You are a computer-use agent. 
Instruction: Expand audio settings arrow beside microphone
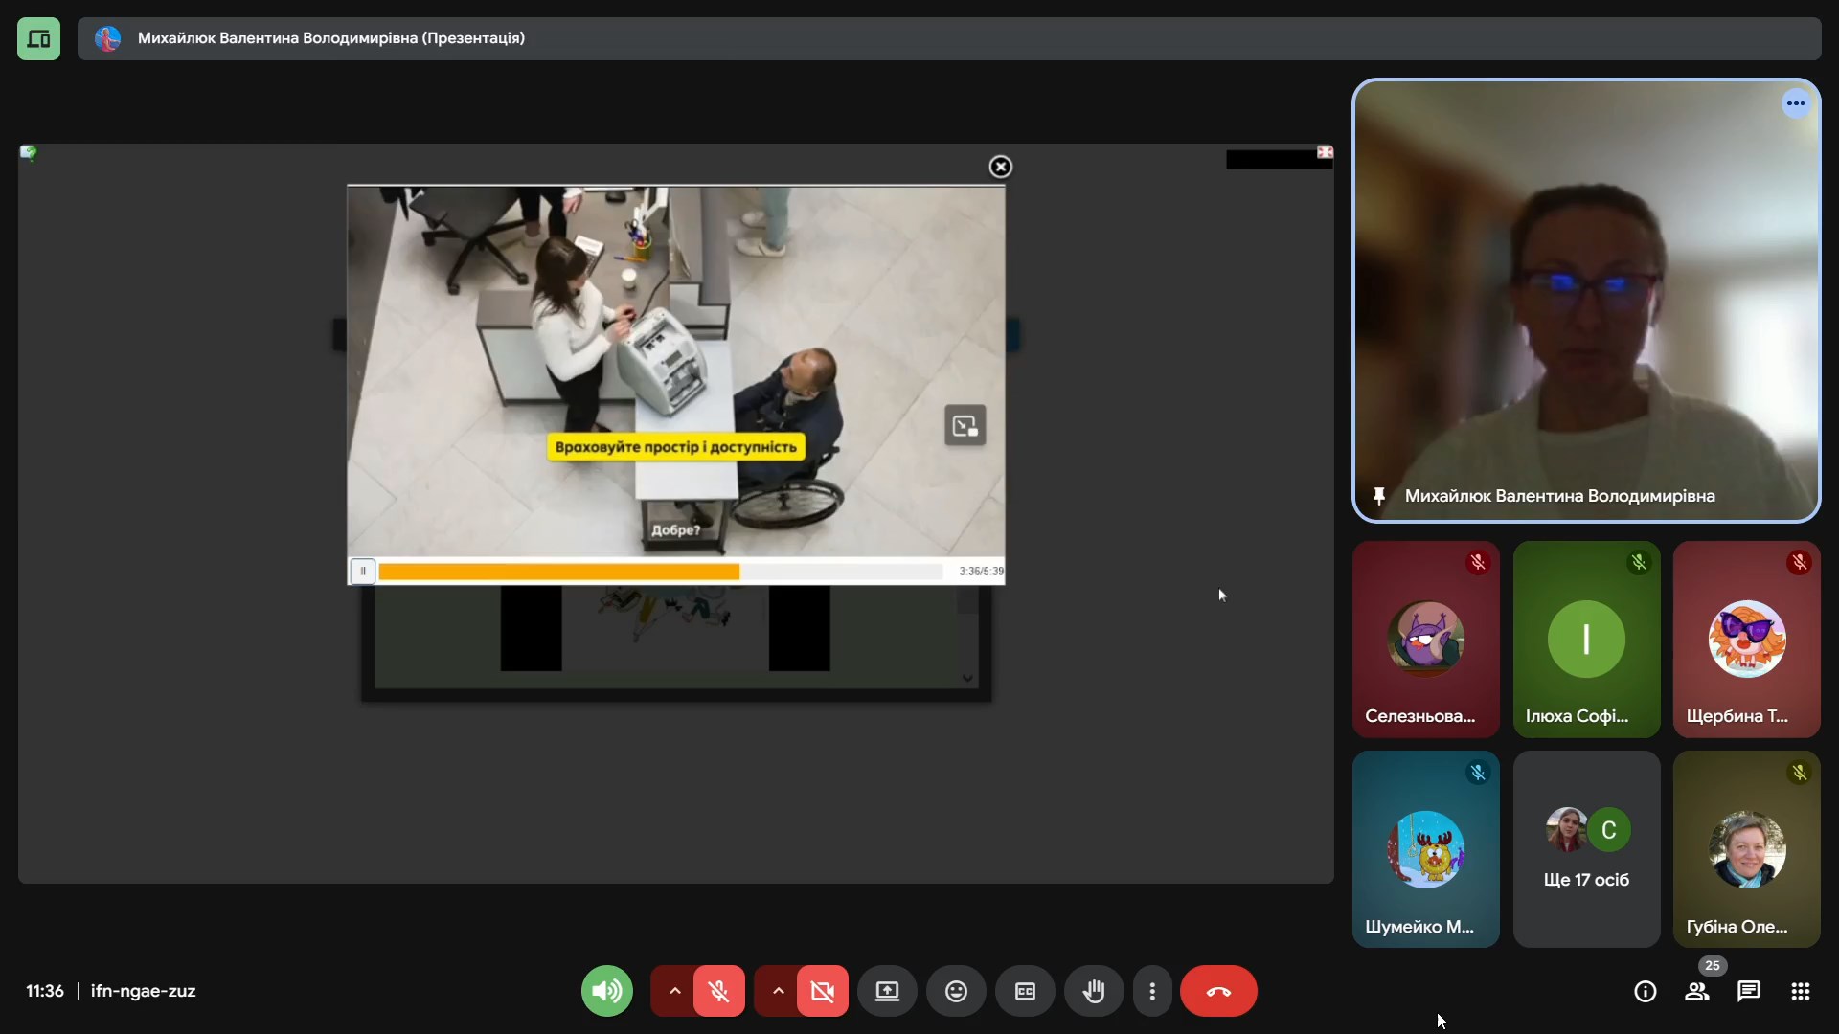point(674,992)
